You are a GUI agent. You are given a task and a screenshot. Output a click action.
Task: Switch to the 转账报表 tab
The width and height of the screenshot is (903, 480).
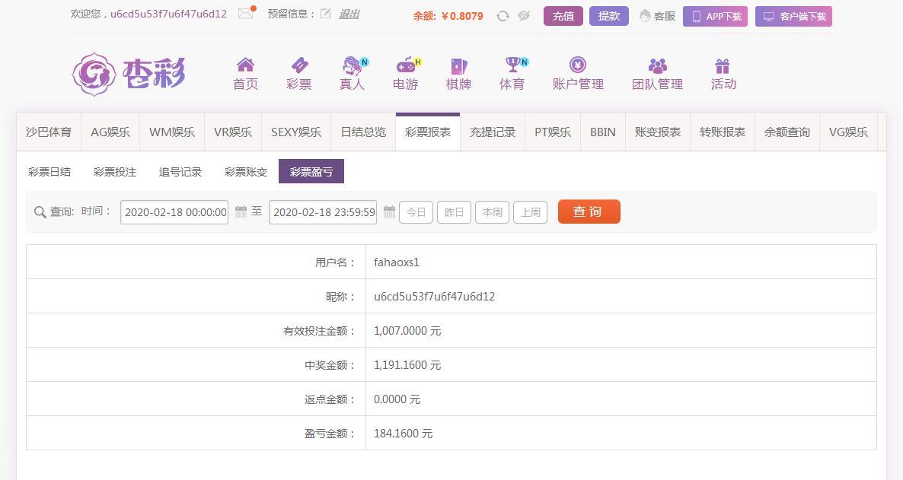723,132
